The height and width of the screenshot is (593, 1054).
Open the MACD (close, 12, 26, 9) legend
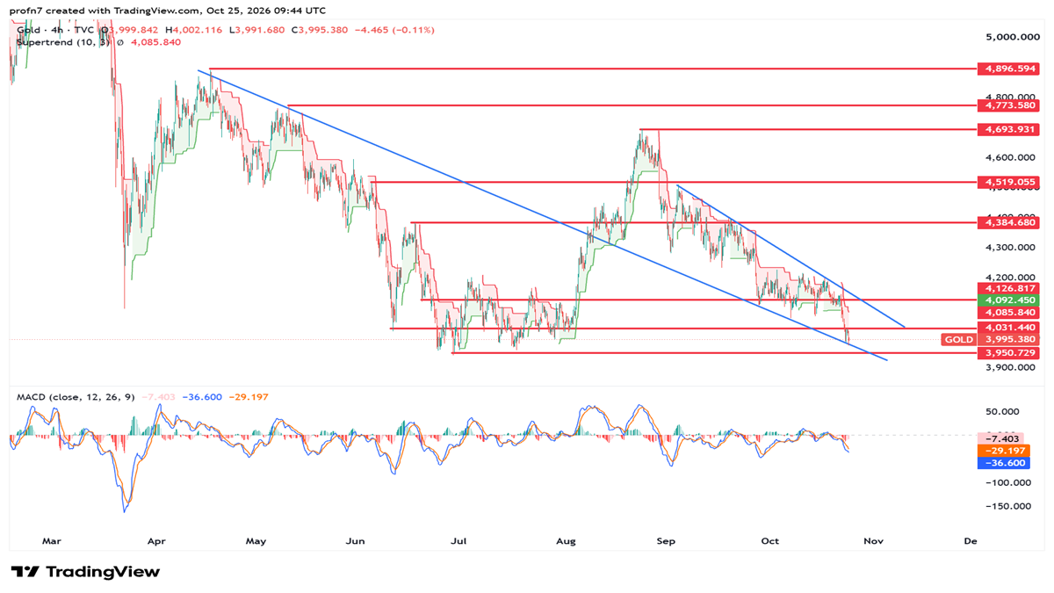tap(76, 397)
